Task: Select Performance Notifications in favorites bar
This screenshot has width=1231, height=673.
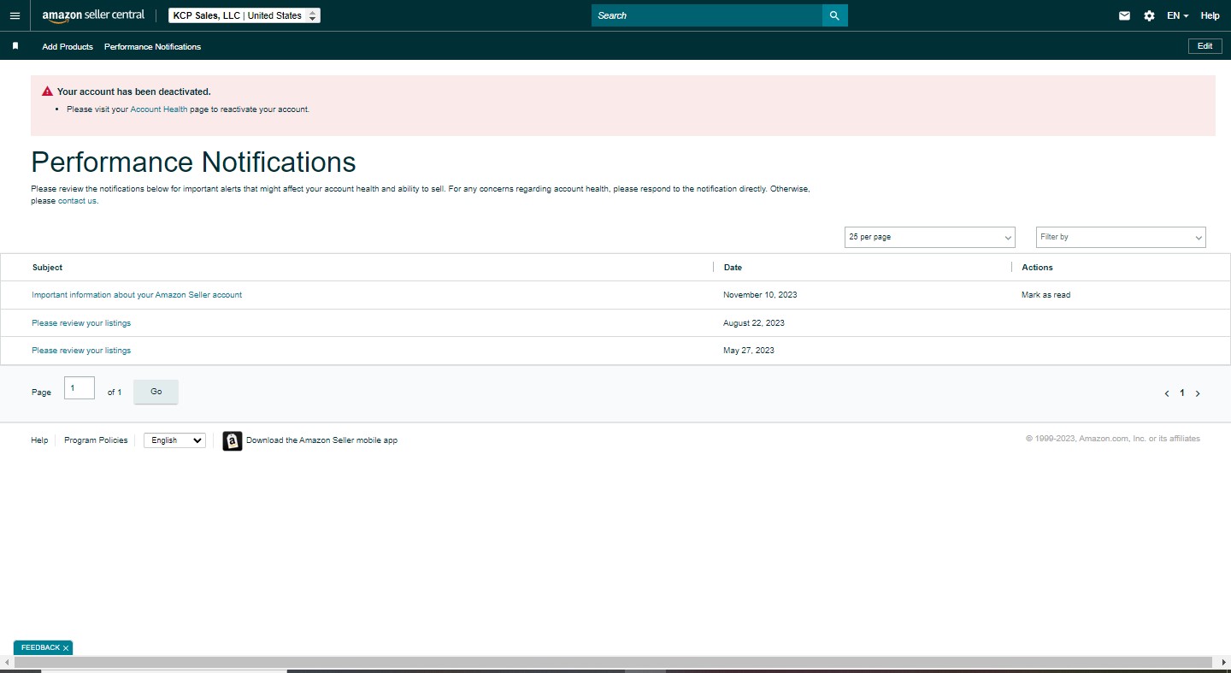Action: coord(152,46)
